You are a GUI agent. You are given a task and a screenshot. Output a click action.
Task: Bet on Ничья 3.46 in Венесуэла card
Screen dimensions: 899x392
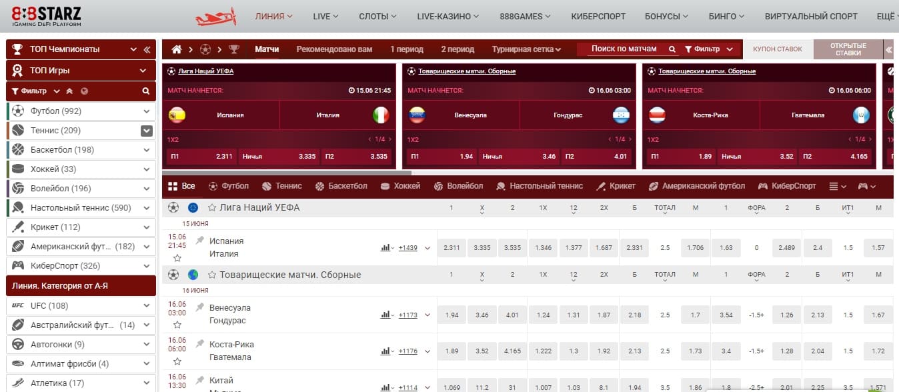(x=519, y=157)
